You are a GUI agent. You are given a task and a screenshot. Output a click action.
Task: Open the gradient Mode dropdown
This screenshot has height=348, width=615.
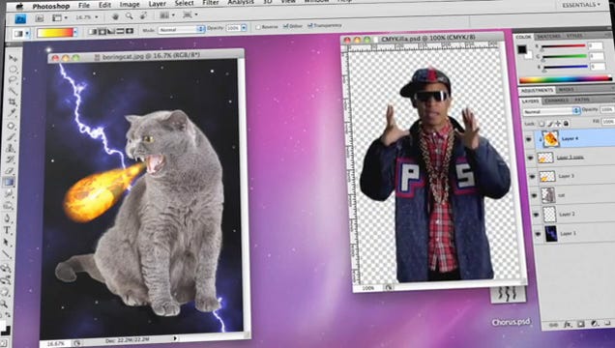click(x=181, y=29)
